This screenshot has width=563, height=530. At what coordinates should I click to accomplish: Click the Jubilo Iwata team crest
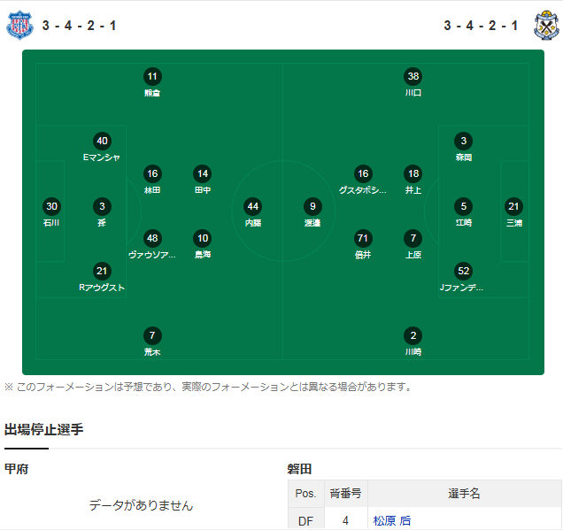[545, 25]
